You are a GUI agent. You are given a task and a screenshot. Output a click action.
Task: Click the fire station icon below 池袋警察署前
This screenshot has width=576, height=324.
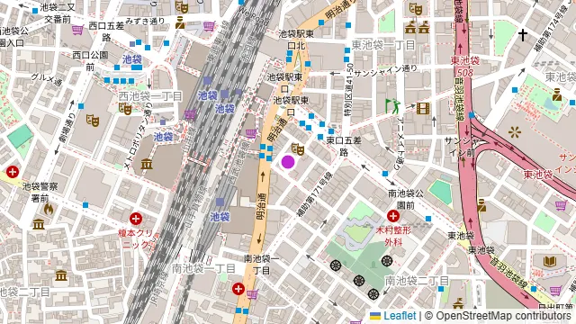(49, 210)
